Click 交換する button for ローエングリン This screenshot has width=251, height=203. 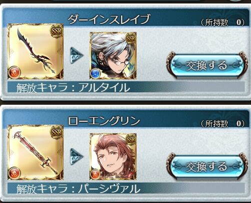pos(206,167)
